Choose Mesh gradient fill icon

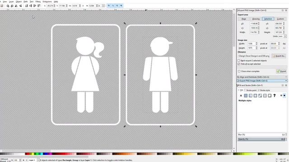[x=260, y=95]
